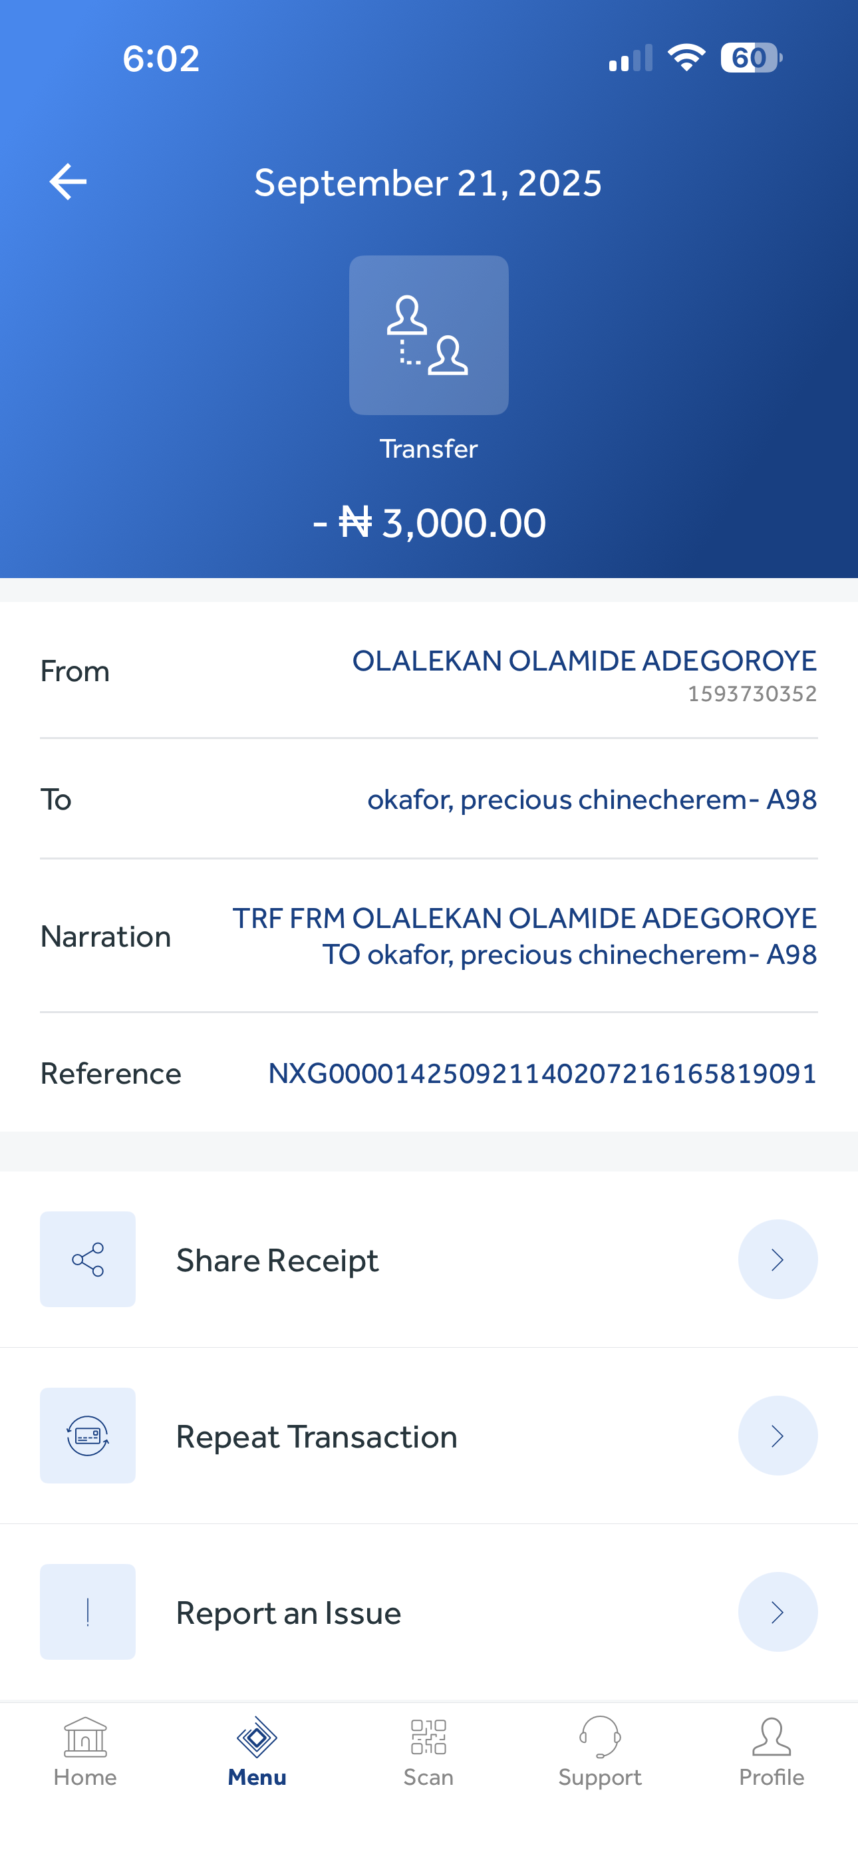Tap the Wi-Fi status icon

click(686, 58)
